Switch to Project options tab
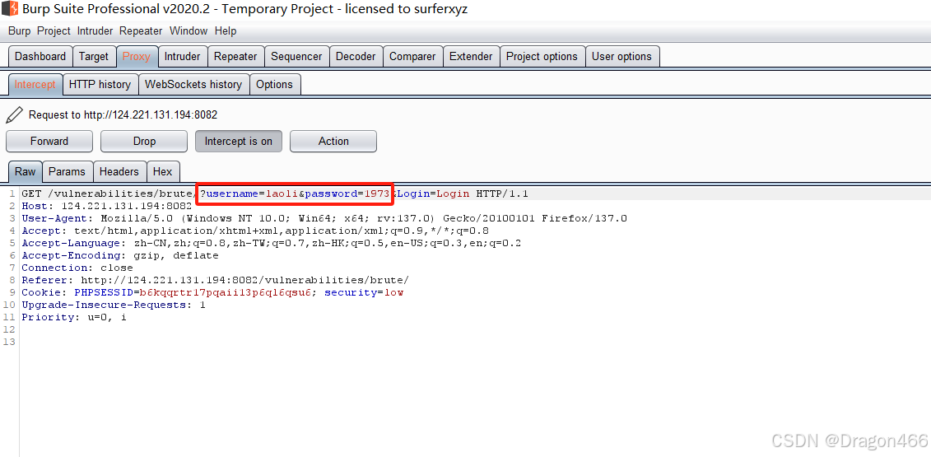931x457 pixels. click(x=542, y=57)
